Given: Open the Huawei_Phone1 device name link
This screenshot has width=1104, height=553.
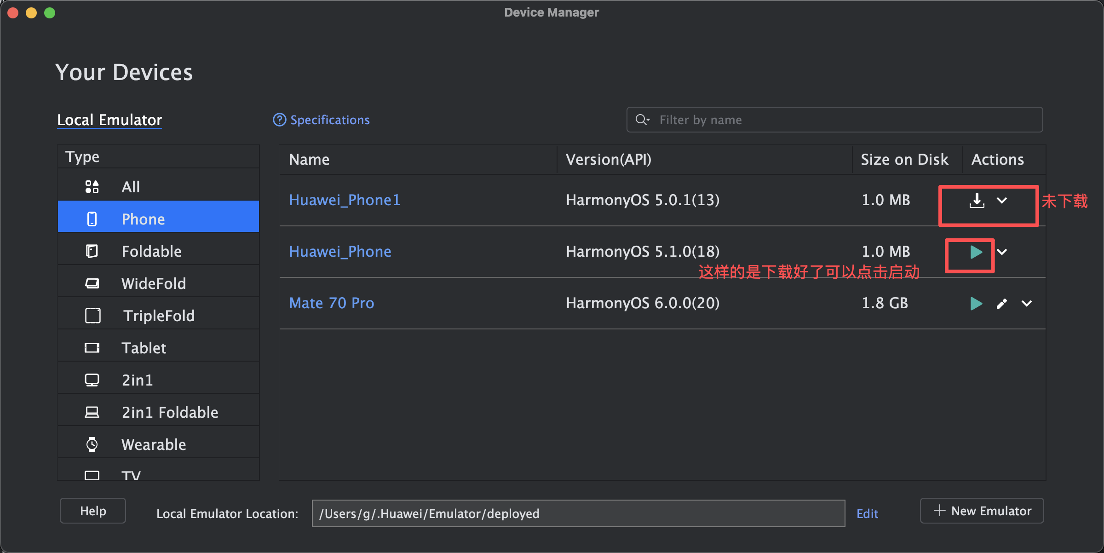Looking at the screenshot, I should click(x=345, y=200).
